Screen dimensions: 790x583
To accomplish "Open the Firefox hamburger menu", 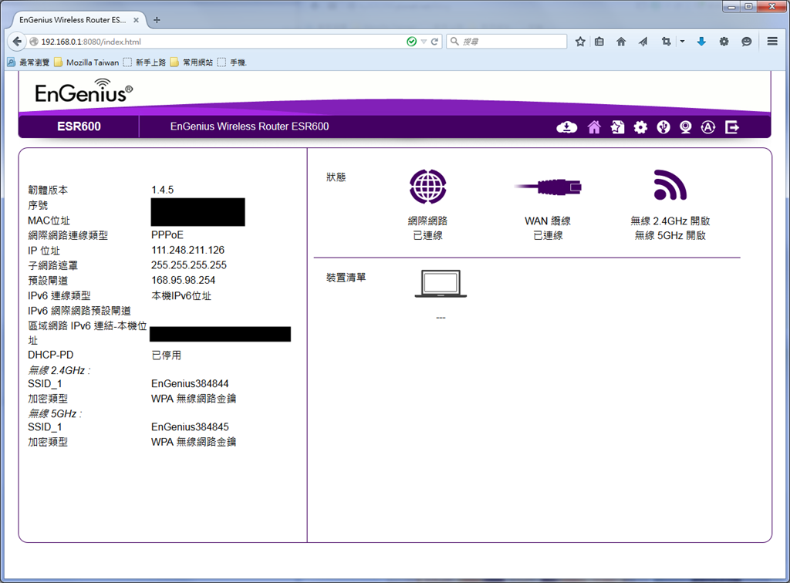I will [772, 42].
